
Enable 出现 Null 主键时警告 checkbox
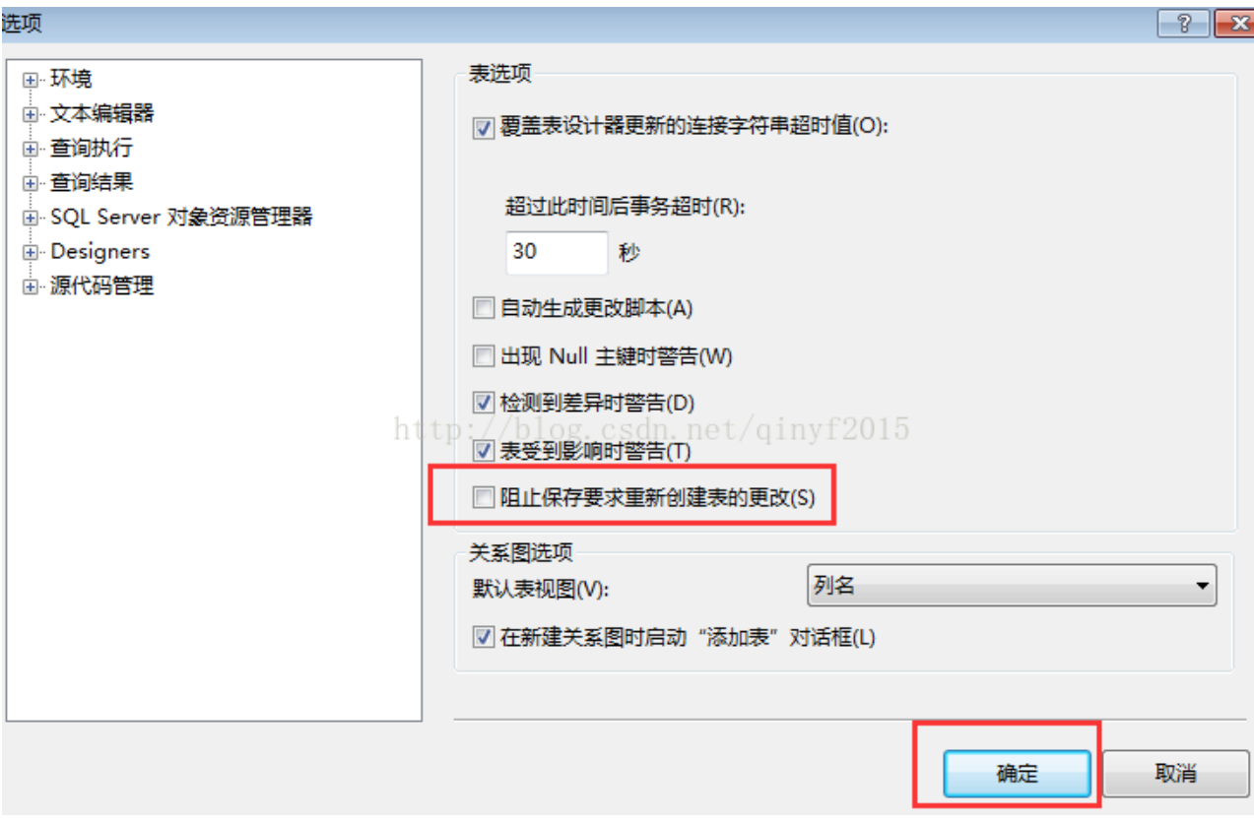(483, 356)
